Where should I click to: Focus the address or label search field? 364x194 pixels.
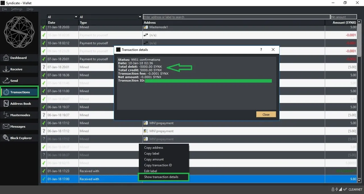236,17
